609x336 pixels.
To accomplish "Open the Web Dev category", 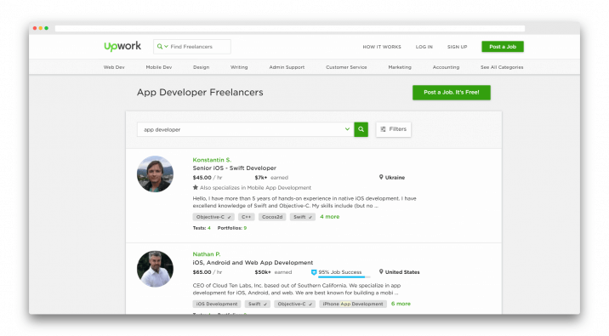I will pos(114,67).
